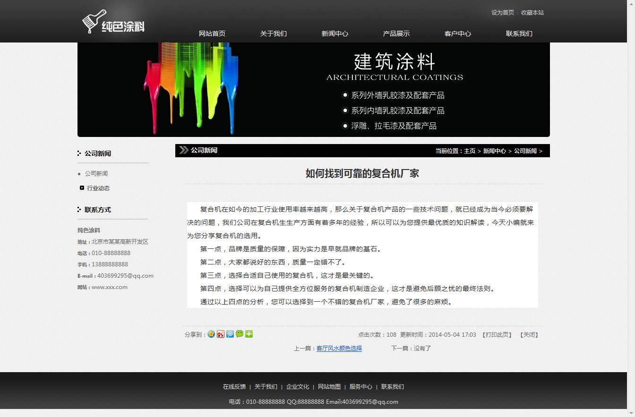Open more sharing options plus icon
Screen dimensions: 635x417
[x=249, y=334]
